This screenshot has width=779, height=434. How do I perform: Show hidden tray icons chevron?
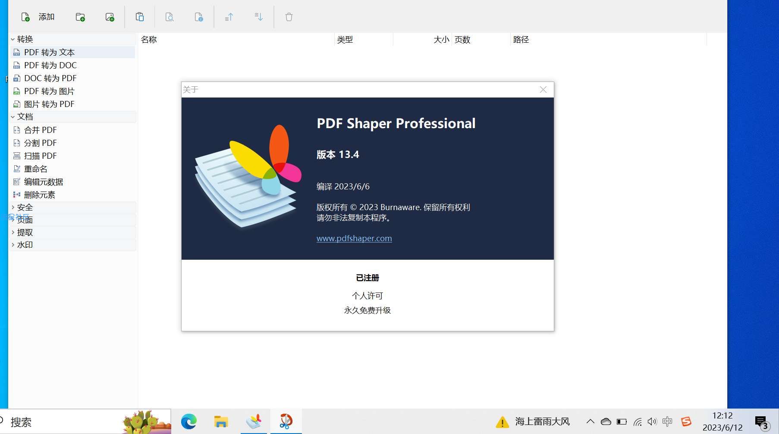590,421
